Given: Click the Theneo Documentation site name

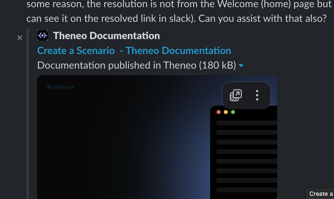Looking at the screenshot, I should click(106, 36).
